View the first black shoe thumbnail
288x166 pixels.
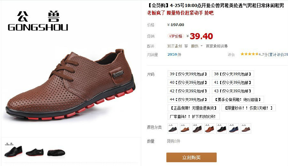coord(13,150)
